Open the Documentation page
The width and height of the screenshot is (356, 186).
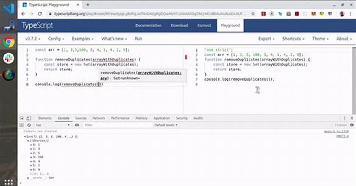(x=148, y=25)
